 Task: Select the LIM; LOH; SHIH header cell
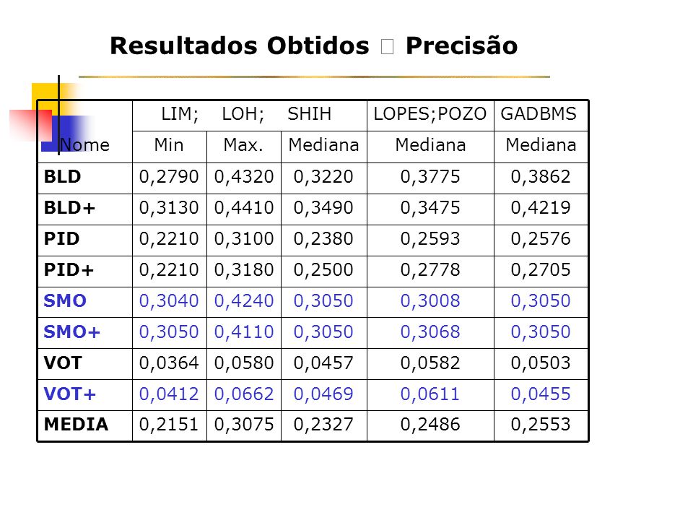pos(250,116)
